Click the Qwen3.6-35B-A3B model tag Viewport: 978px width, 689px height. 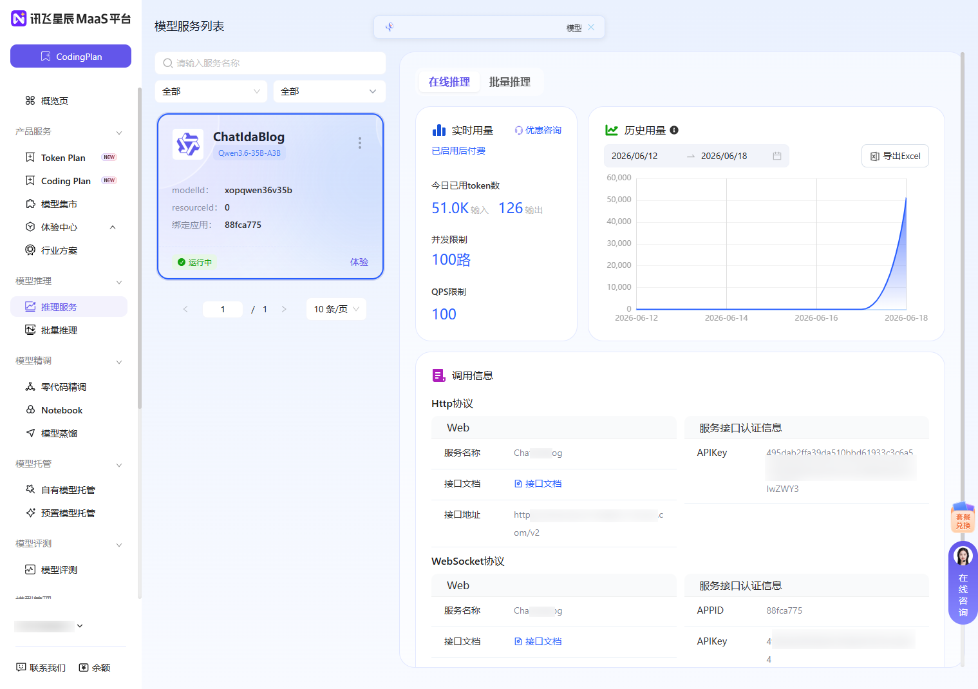pyautogui.click(x=249, y=153)
